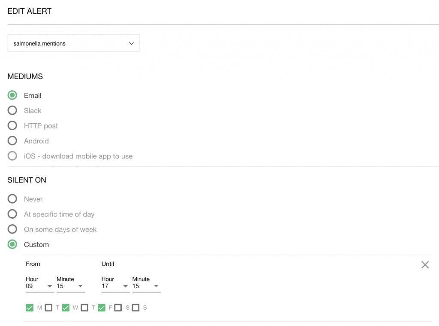Select Email as the alert medium

coord(12,95)
